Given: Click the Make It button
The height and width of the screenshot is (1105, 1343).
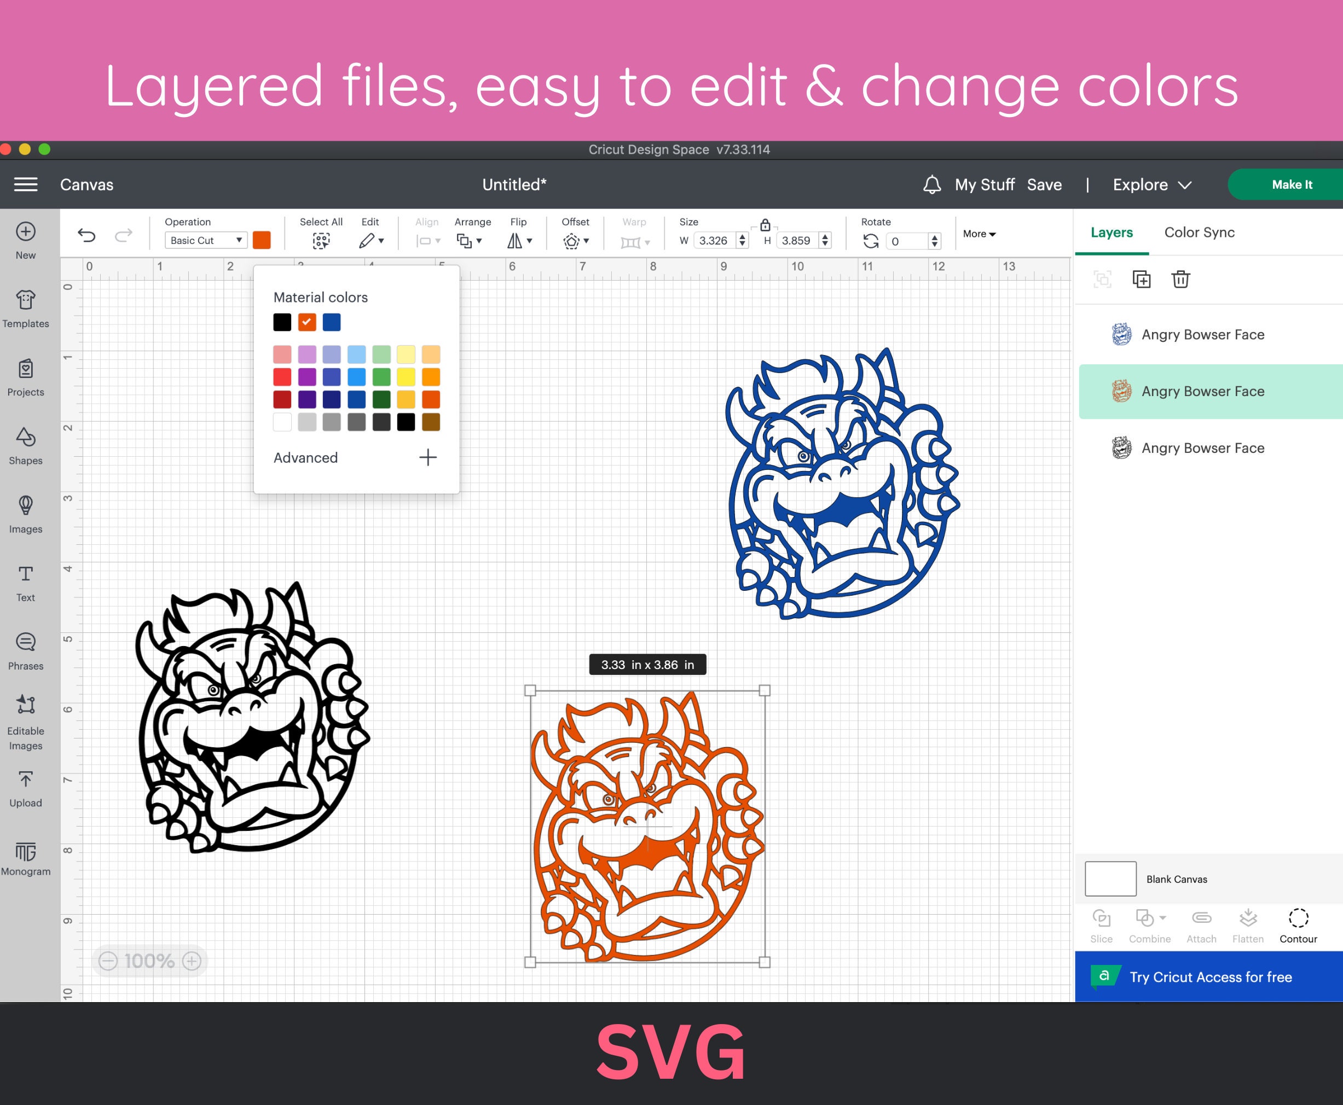Looking at the screenshot, I should point(1292,184).
